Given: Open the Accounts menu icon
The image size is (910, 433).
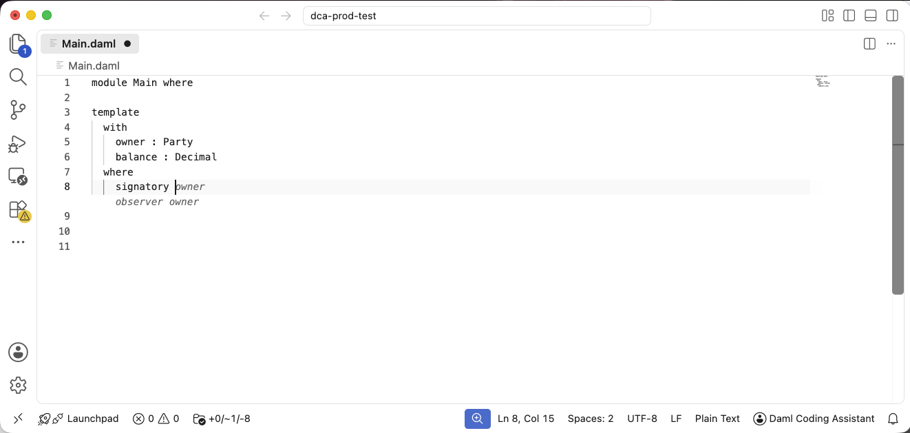Looking at the screenshot, I should 18,352.
